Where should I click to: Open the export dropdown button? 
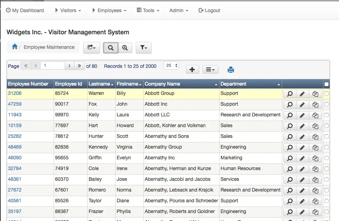point(91,48)
